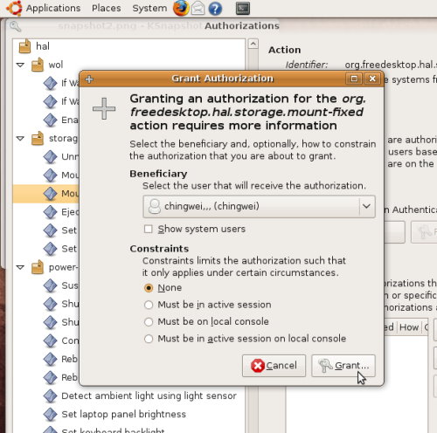The image size is (437, 433).
Task: Click the diamond icon of Unm row
Action: pos(50,156)
